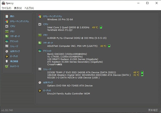This screenshot has width=161, height=113.
Task: Select the 要約 summary icon in sidebar
Action: (x=7, y=16)
